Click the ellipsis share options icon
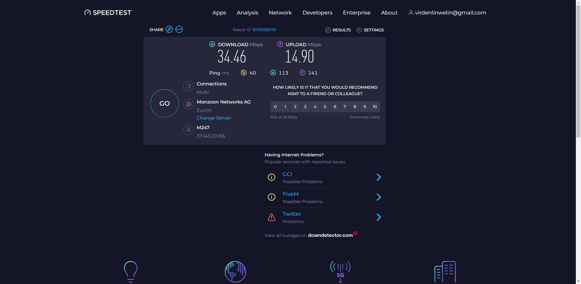Viewport: 581px width, 284px height. tap(179, 29)
